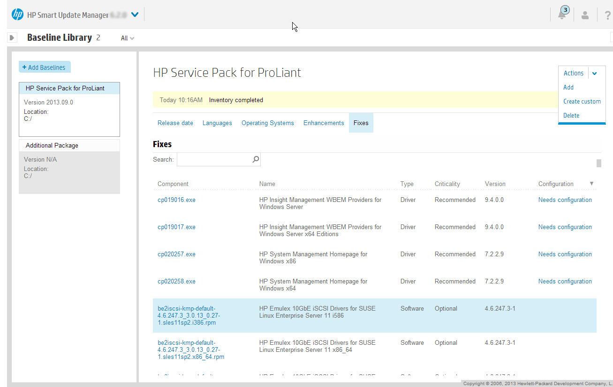
Task: Choose Create custom from Actions menu
Action: 582,101
